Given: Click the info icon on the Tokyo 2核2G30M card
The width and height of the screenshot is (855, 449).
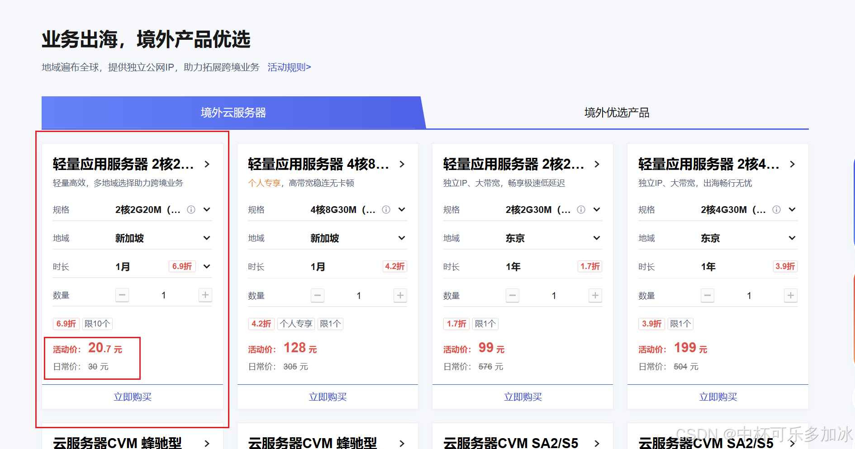Looking at the screenshot, I should 581,209.
